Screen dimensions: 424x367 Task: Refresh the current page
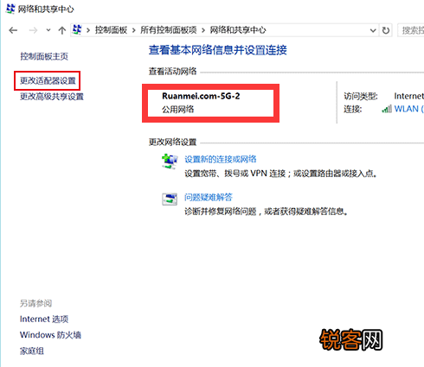click(x=386, y=30)
